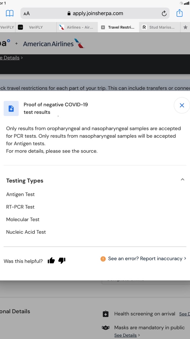Reload the page with refresh arrow
190x339 pixels.
[164, 13]
